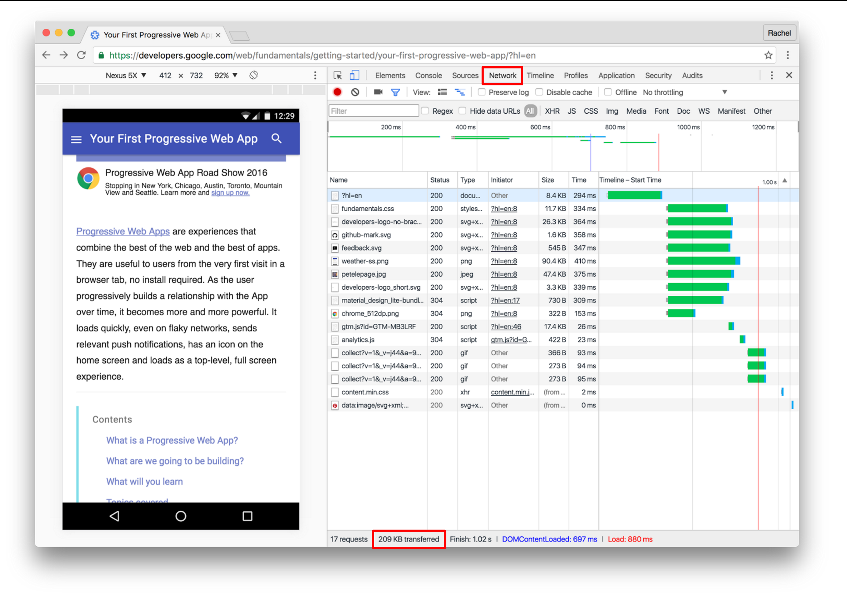The width and height of the screenshot is (847, 596).
Task: Switch to large request rows view
Action: [442, 92]
